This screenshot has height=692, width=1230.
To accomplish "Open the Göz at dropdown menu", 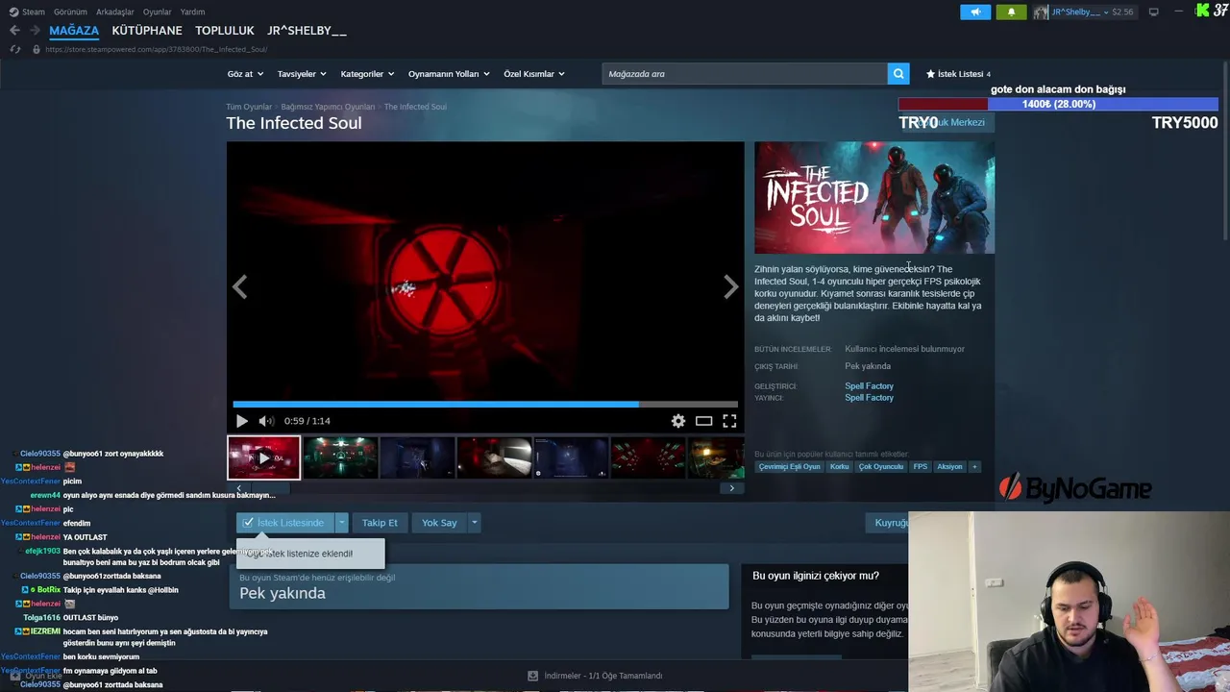I will [244, 74].
